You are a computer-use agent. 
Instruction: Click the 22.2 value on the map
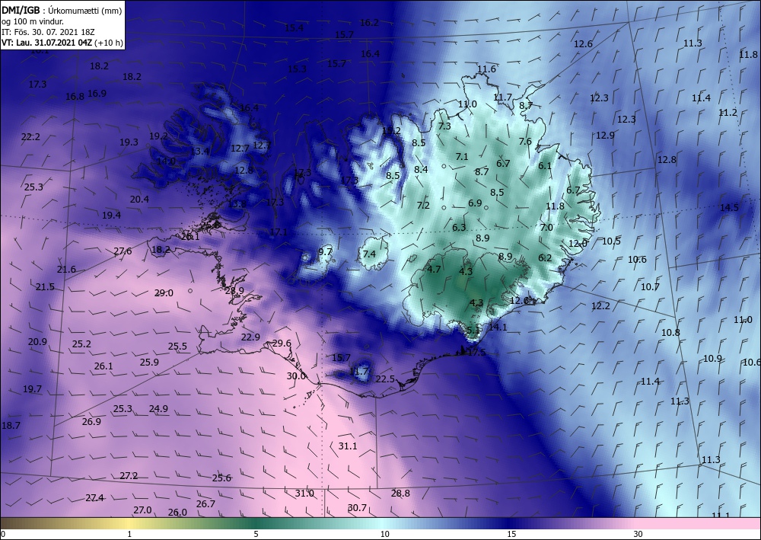pyautogui.click(x=30, y=137)
